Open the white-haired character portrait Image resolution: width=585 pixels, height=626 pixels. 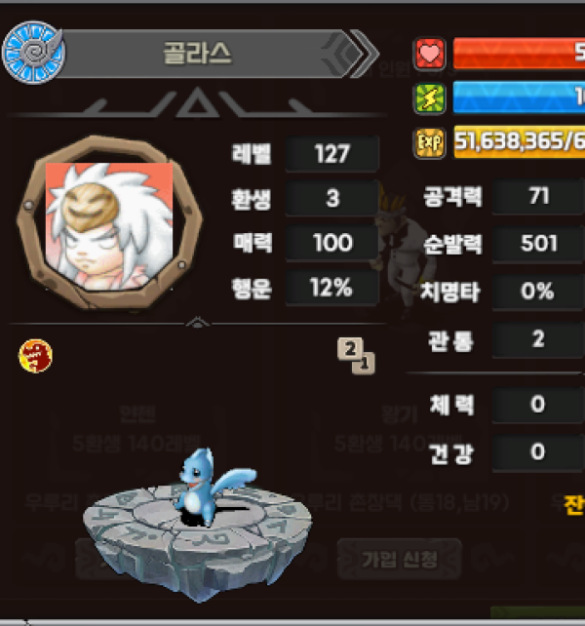pyautogui.click(x=109, y=223)
